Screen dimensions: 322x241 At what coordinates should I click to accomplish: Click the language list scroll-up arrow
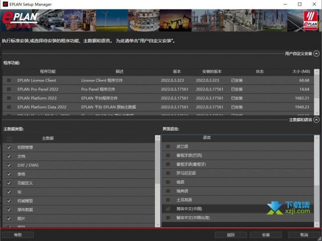317,138
